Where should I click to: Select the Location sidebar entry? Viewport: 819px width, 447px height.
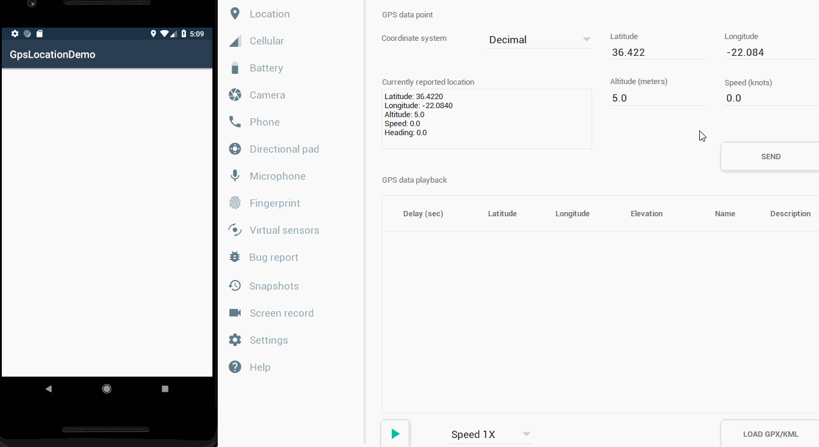point(269,13)
